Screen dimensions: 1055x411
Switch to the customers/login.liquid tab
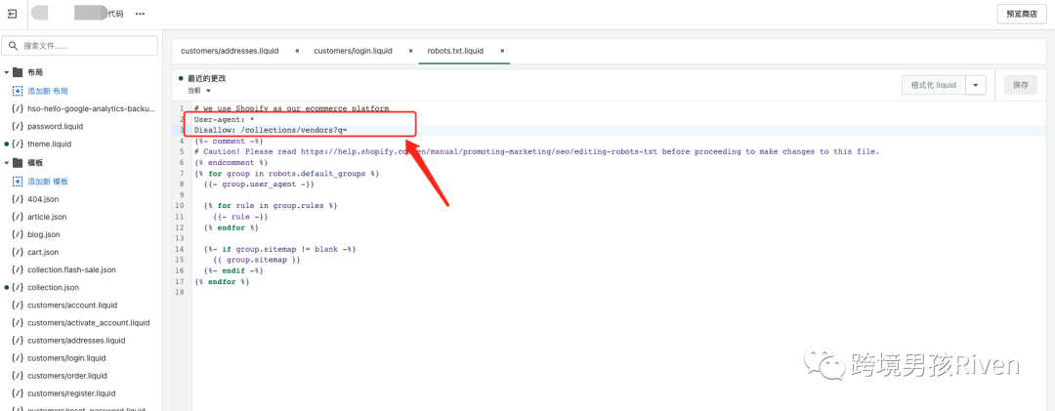(353, 51)
